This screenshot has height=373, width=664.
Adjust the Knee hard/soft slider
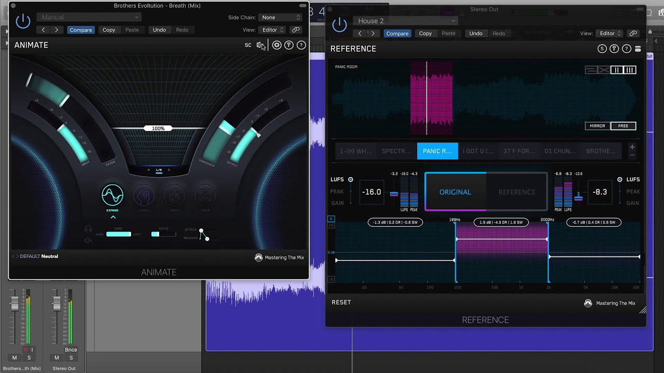[119, 234]
